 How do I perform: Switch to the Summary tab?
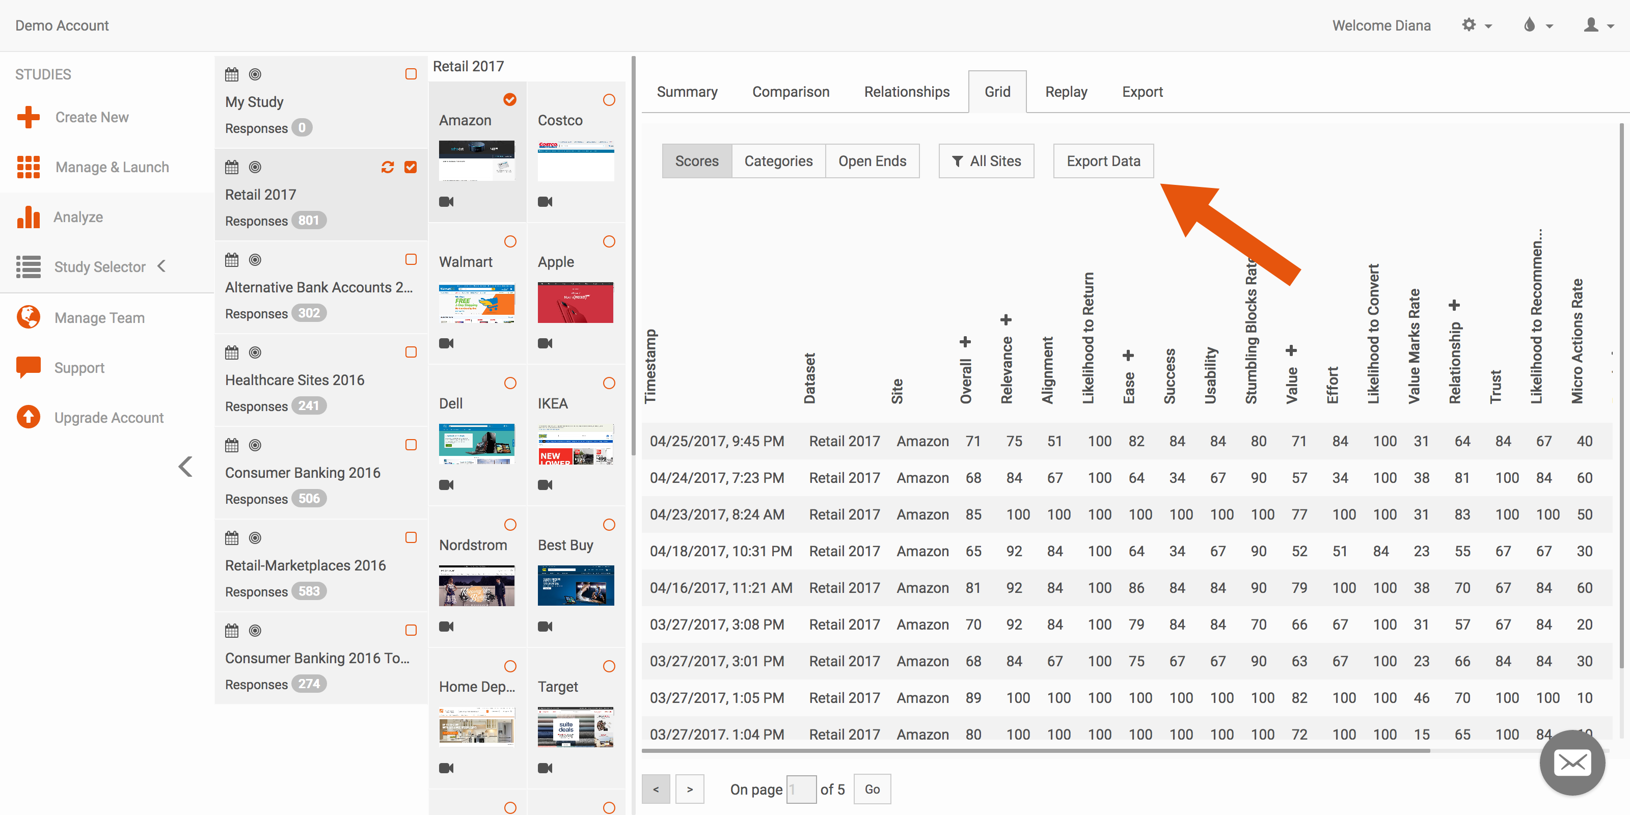[687, 92]
